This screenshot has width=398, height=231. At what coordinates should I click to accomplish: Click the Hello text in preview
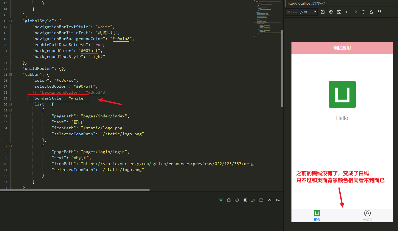pos(342,118)
